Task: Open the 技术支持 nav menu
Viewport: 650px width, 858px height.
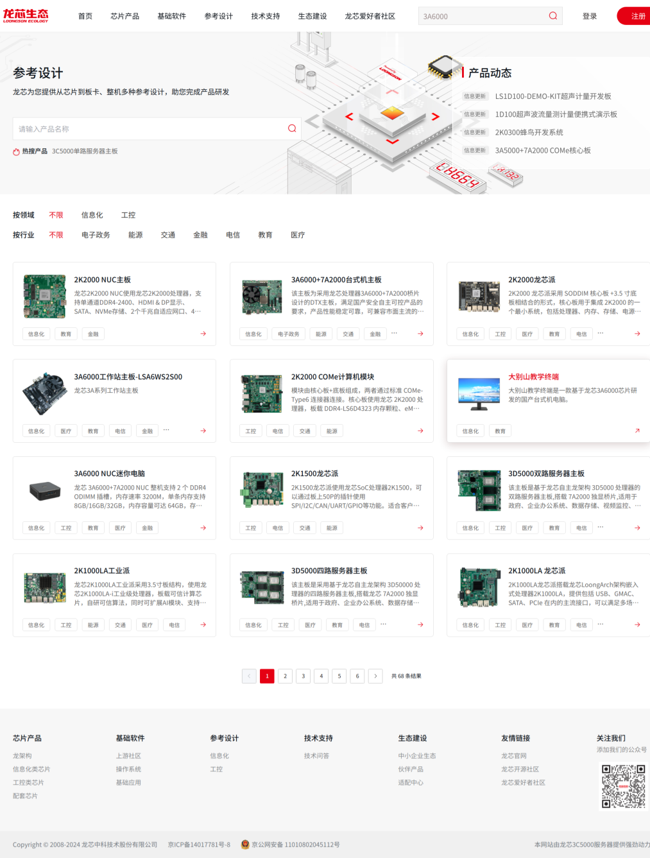Action: click(265, 16)
